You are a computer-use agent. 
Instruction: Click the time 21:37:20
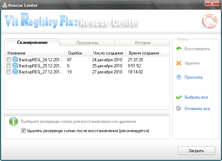[135, 60]
